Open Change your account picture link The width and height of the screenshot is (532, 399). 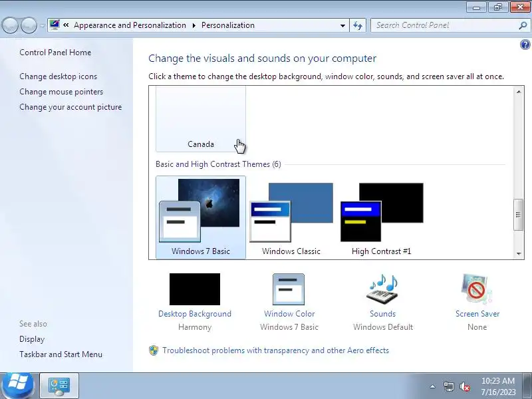point(70,107)
